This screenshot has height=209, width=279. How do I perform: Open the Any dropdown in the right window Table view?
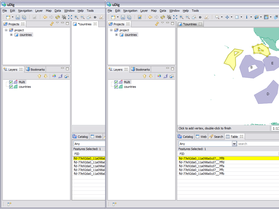234,144
